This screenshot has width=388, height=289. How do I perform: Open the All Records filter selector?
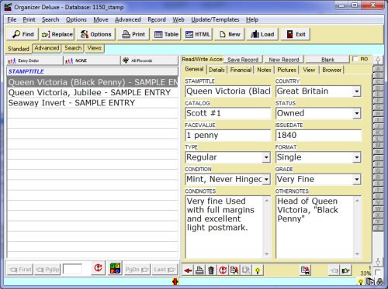150,60
